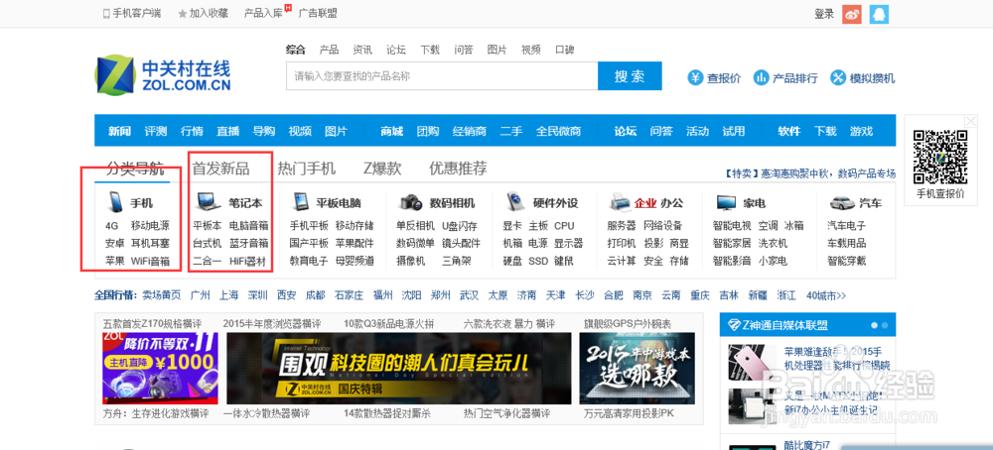Open the 降价不等双11 banner

pos(160,369)
